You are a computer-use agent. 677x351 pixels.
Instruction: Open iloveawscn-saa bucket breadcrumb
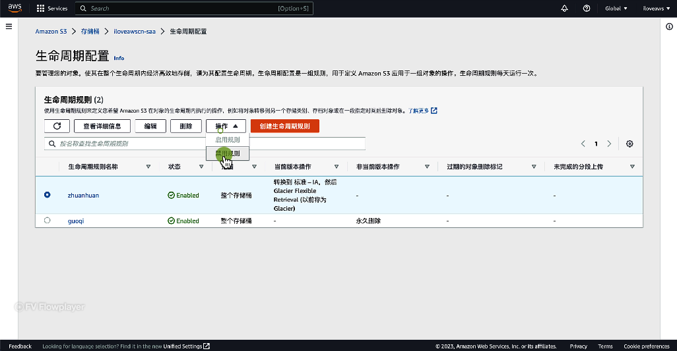134,32
